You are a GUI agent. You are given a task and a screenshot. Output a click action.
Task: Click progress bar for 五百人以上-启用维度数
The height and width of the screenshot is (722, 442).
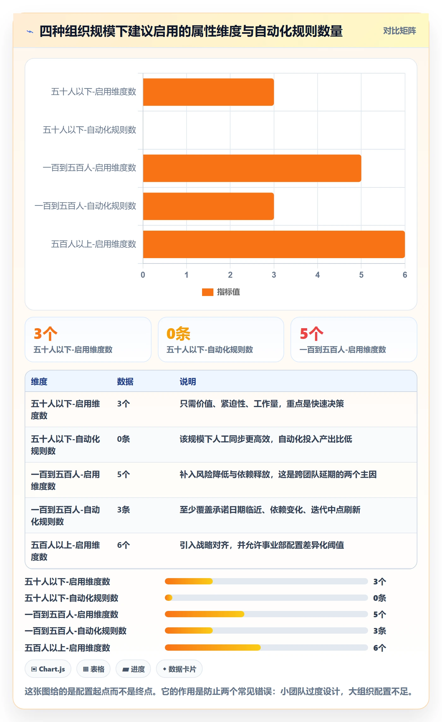click(266, 648)
